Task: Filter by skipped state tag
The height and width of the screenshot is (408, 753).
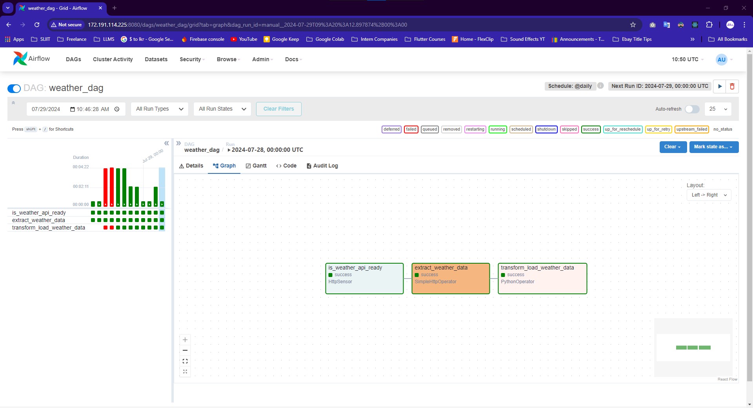Action: (569, 129)
